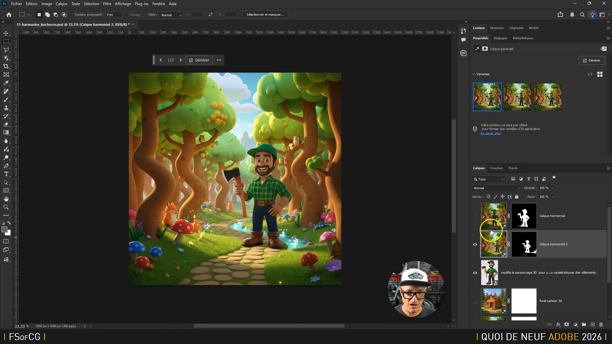Show the Calque harmonisé layer

tap(475, 216)
